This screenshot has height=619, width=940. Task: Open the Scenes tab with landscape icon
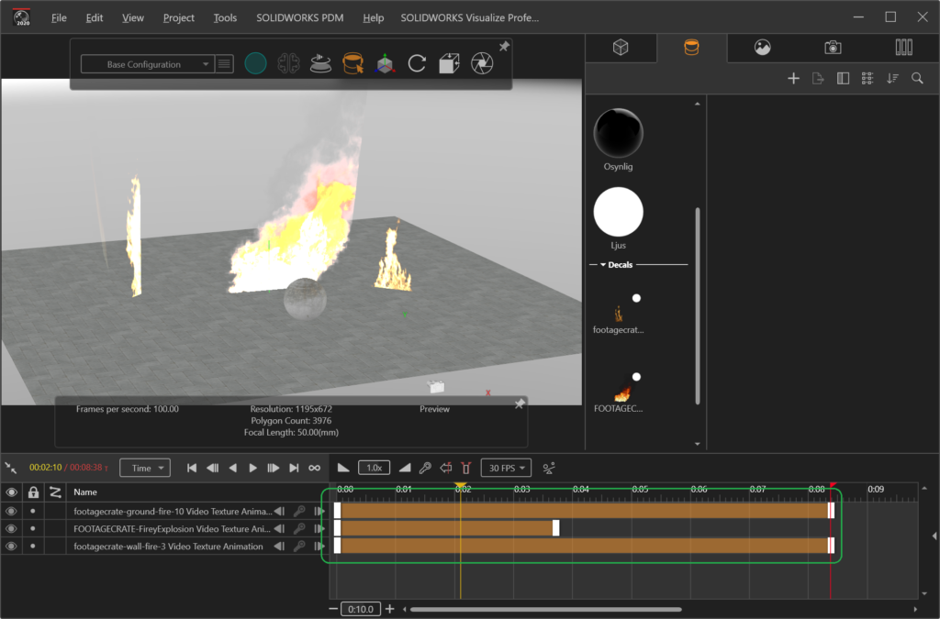pos(762,48)
